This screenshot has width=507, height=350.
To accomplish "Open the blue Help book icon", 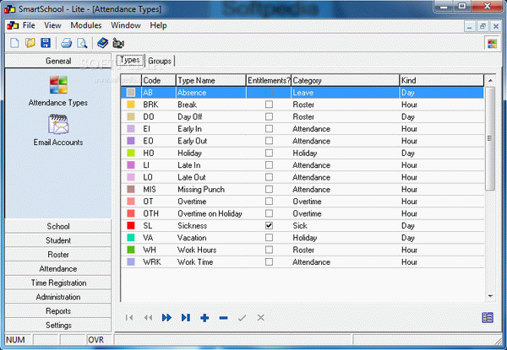I will pyautogui.click(x=103, y=43).
